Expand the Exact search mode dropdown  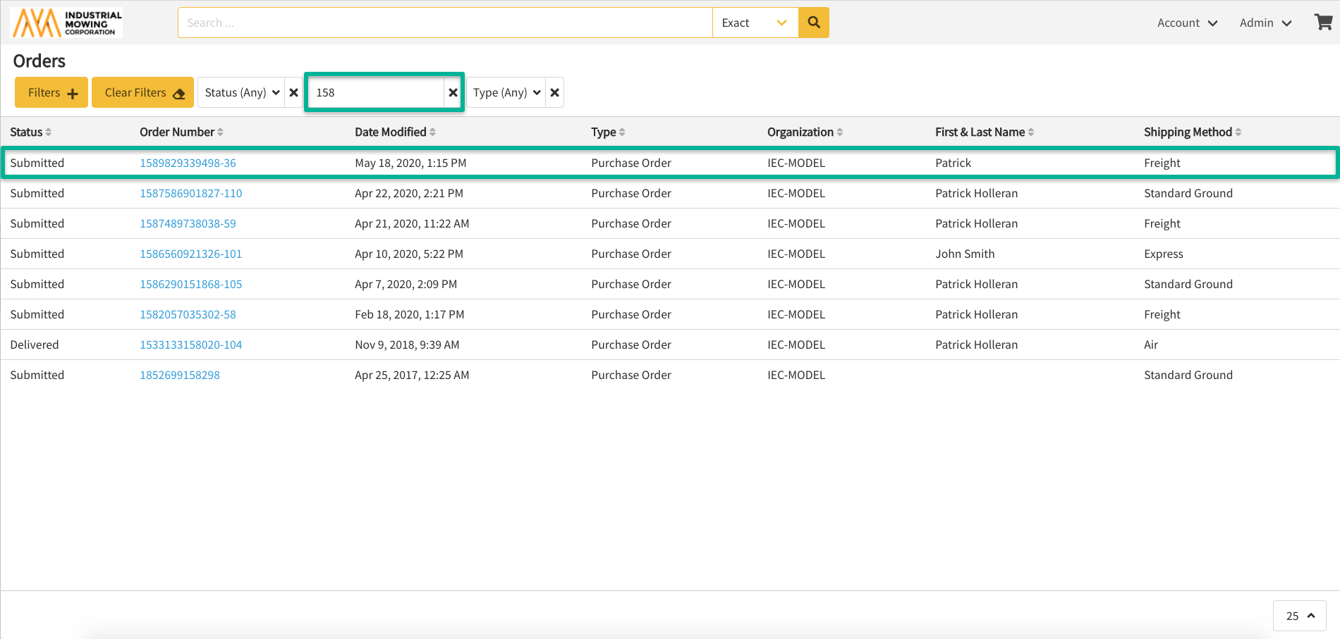[755, 23]
